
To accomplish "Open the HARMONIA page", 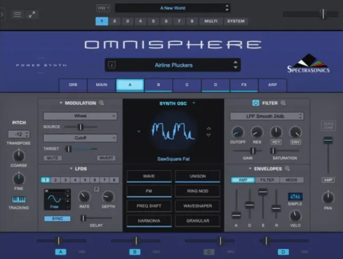I will (149, 221).
